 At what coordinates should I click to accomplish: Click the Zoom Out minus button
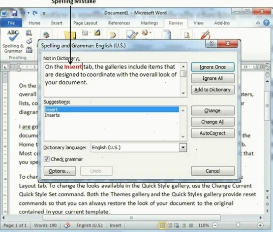[x=215, y=226]
